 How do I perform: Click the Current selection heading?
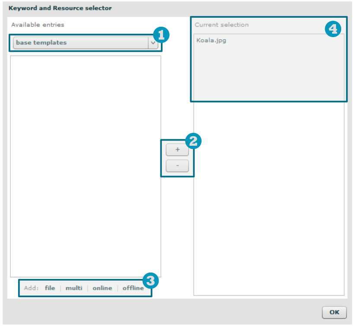coord(221,25)
